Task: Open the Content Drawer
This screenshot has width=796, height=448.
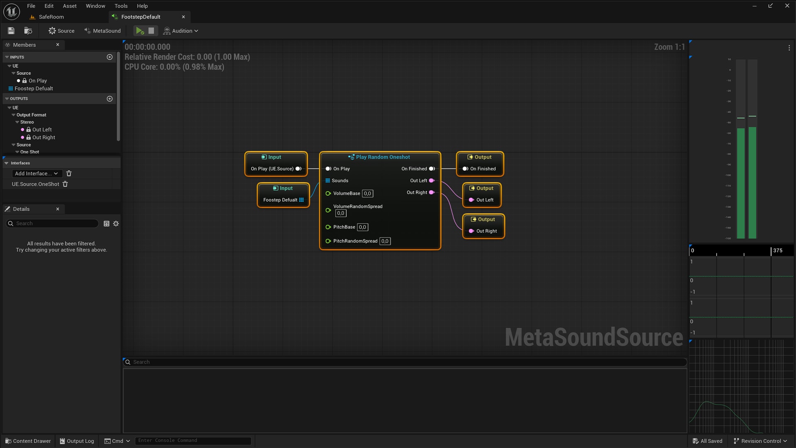Action: tap(28, 441)
